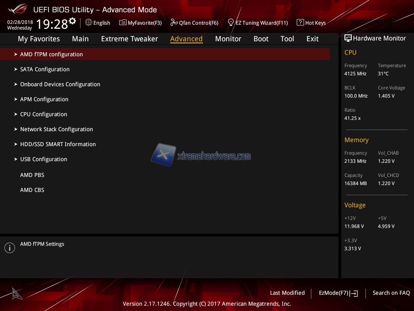The width and height of the screenshot is (414, 311).
Task: Click the Hardware Monitor screen icon
Action: tap(348, 38)
